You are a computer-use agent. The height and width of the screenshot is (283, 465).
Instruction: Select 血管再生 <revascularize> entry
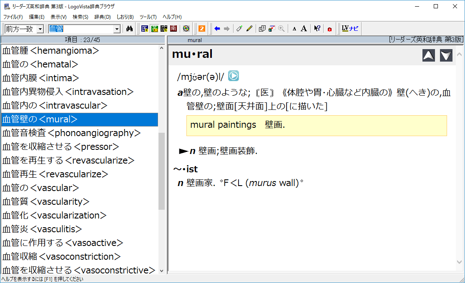coord(80,174)
